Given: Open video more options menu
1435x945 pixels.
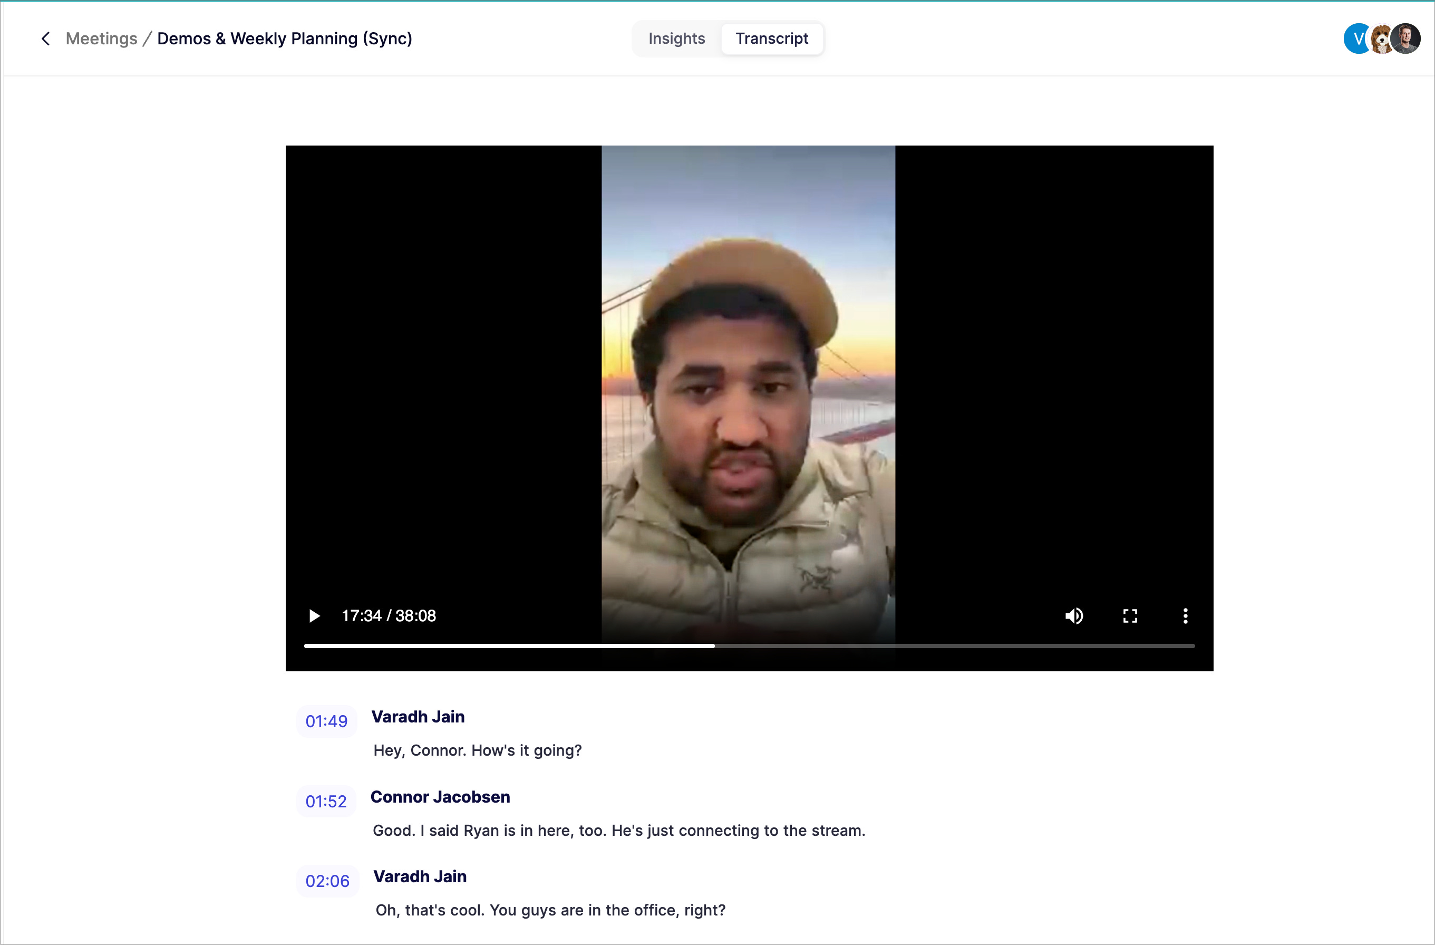Looking at the screenshot, I should (x=1186, y=616).
